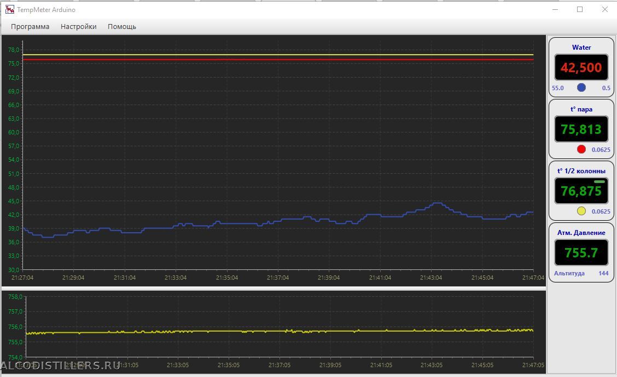Click the t° пара readout 75,813
617x377 pixels.
coord(581,129)
